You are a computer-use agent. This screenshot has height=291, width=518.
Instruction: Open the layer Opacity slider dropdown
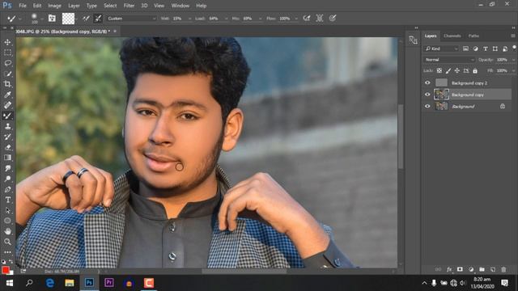513,60
